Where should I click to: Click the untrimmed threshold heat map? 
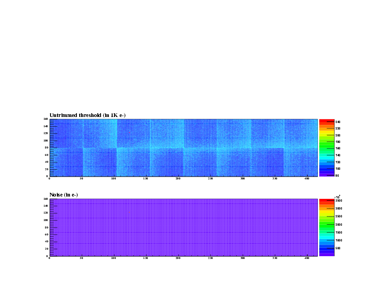click(183, 148)
